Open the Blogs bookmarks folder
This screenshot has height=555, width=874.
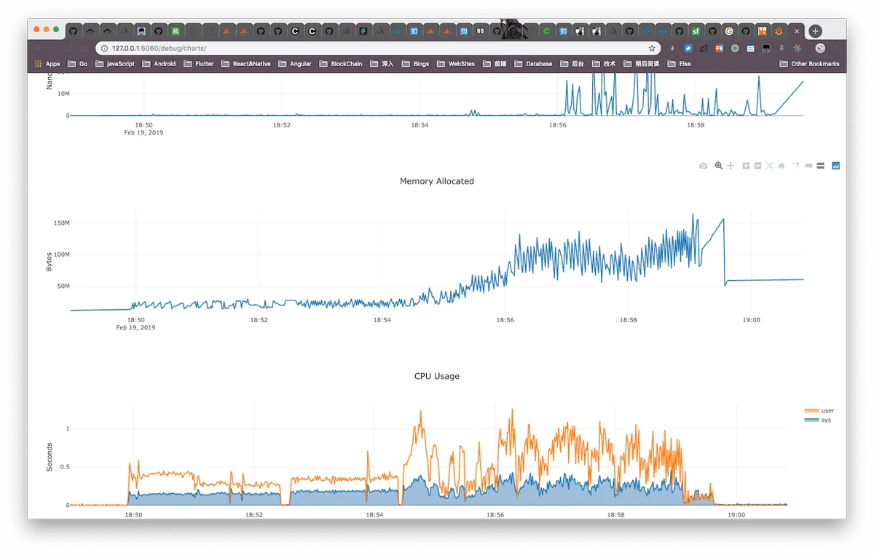tap(415, 64)
